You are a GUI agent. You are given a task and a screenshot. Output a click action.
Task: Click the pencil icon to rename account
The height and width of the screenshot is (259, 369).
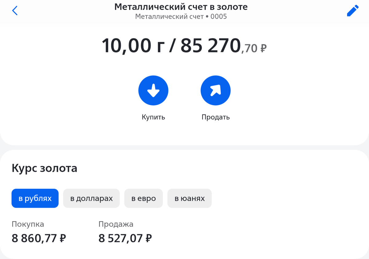coord(352,10)
